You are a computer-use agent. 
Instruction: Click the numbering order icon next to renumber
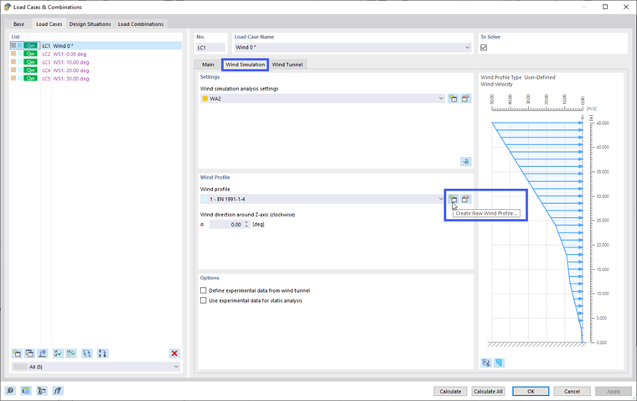click(102, 353)
